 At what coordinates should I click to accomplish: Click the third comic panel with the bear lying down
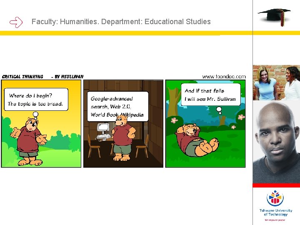tap(205, 124)
